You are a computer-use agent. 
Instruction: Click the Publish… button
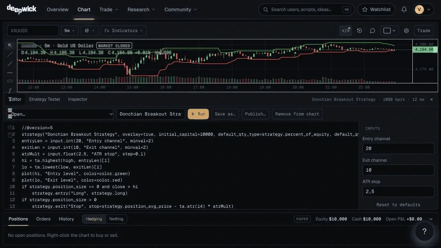255,114
